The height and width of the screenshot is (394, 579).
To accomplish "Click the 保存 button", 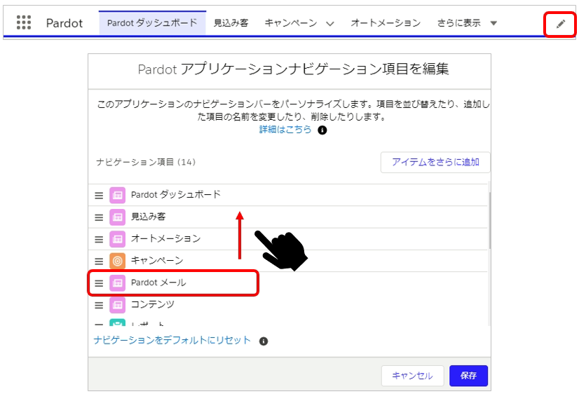I will (468, 376).
